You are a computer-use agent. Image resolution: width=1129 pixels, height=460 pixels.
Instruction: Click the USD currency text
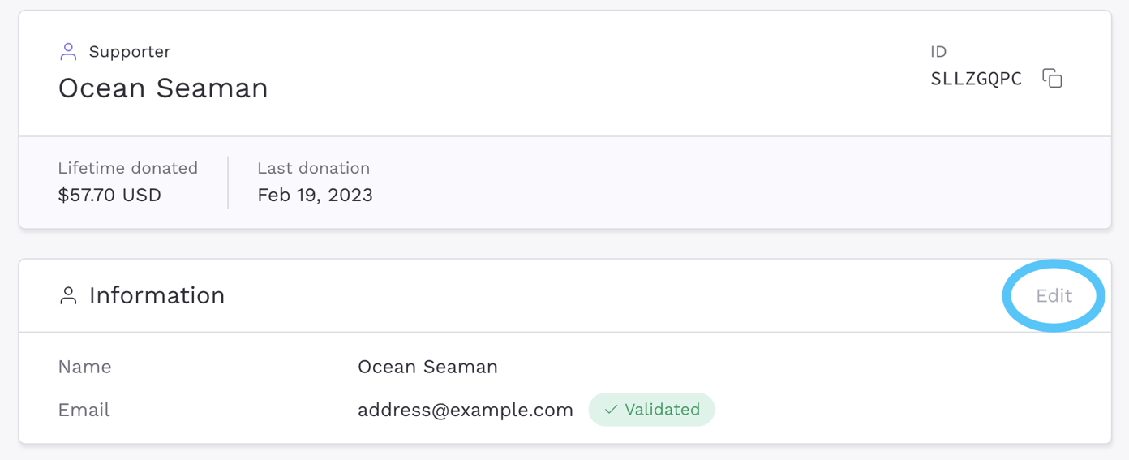[140, 195]
